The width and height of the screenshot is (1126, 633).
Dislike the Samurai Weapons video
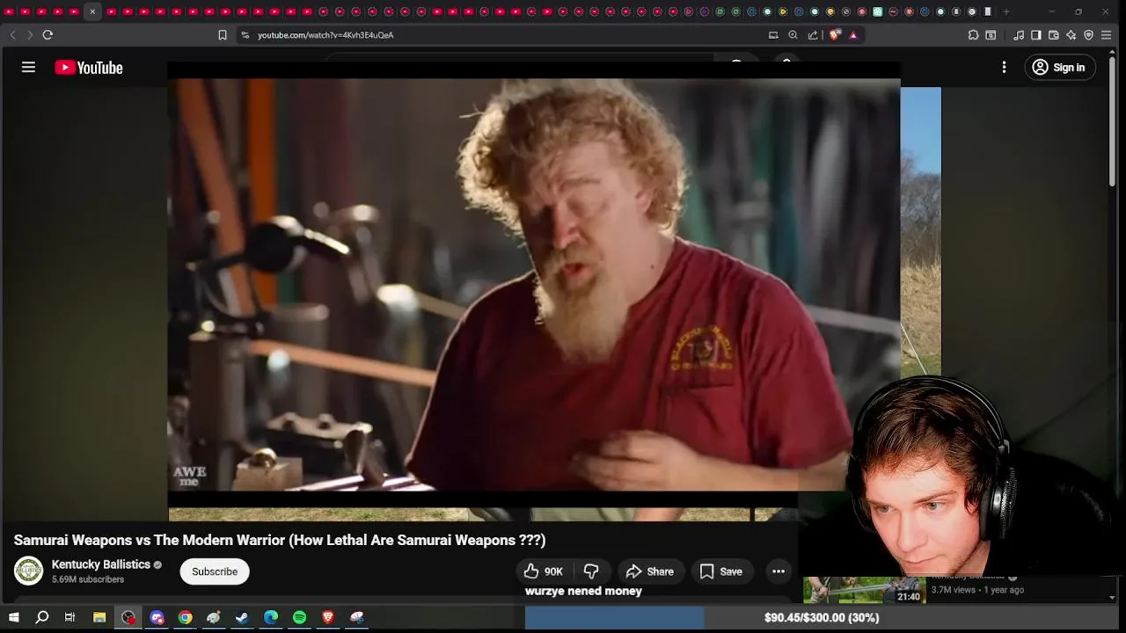pyautogui.click(x=591, y=571)
